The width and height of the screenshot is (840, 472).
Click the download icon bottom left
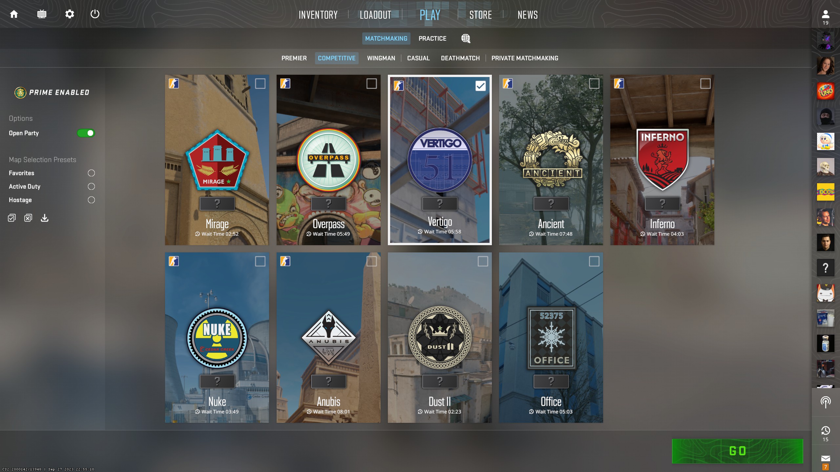click(x=44, y=218)
